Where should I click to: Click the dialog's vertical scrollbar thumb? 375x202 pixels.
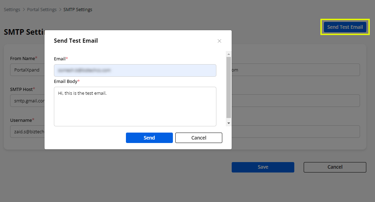(229, 87)
